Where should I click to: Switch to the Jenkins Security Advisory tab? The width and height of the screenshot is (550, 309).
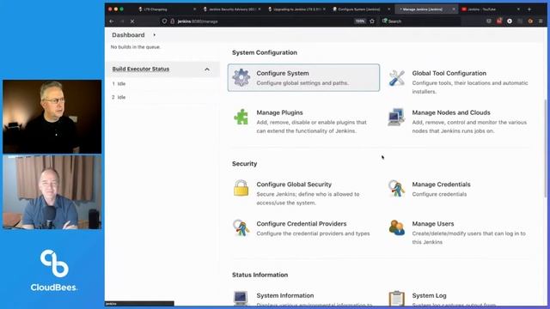click(x=232, y=9)
